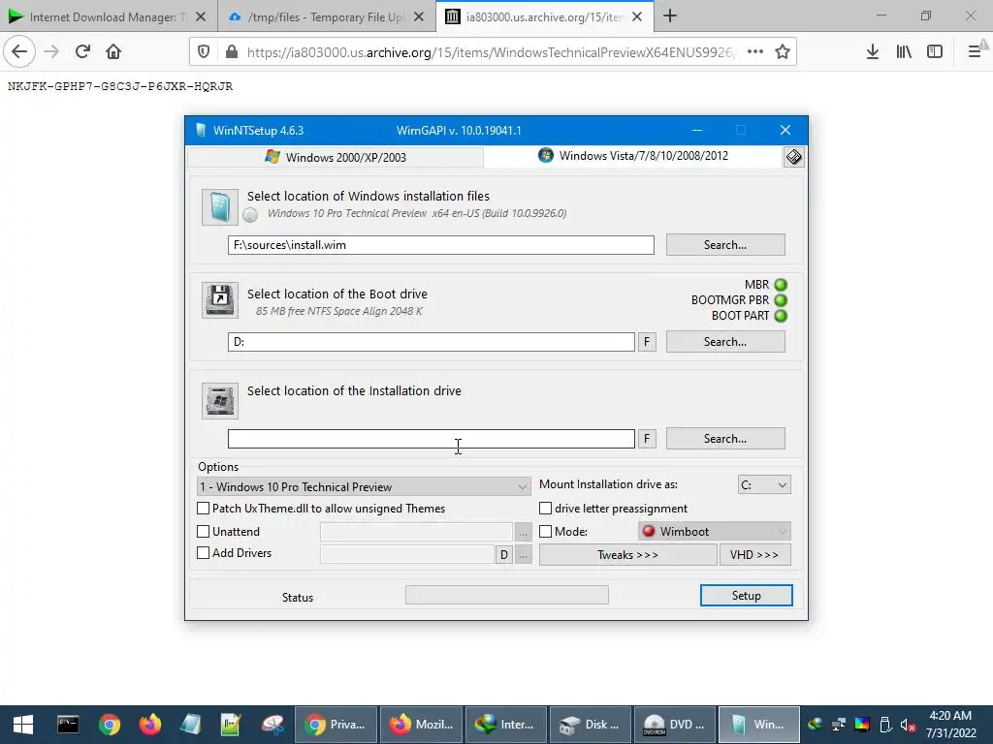Browse for drivers folder with ellipsis button

(523, 555)
